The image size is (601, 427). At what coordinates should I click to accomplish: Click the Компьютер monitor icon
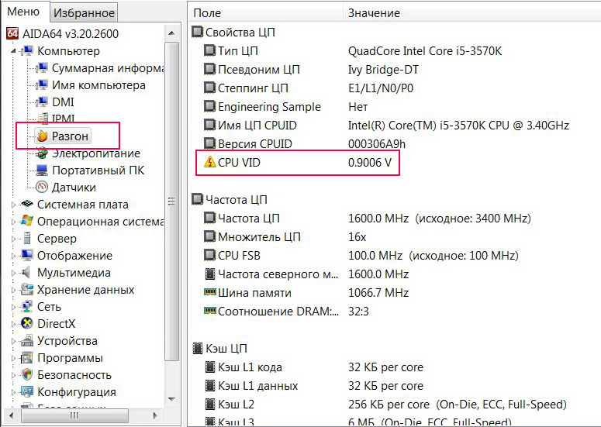point(27,50)
